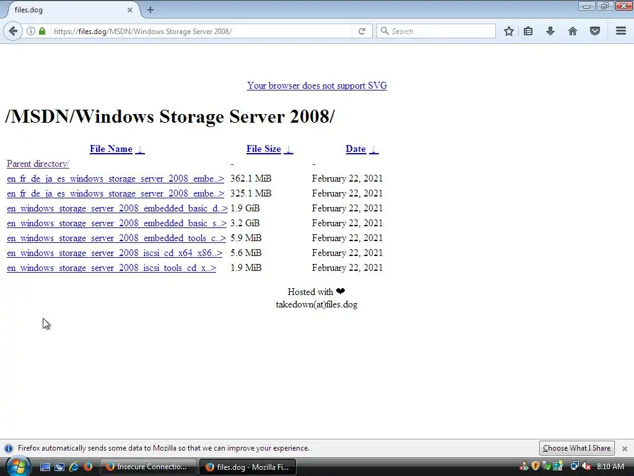Open the network connection tray icon

[574, 466]
